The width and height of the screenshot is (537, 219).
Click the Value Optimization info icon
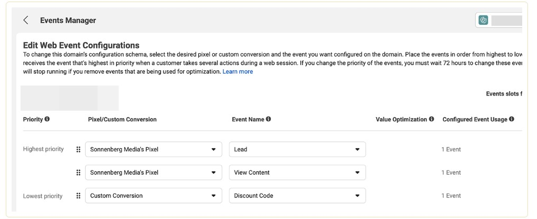click(432, 119)
